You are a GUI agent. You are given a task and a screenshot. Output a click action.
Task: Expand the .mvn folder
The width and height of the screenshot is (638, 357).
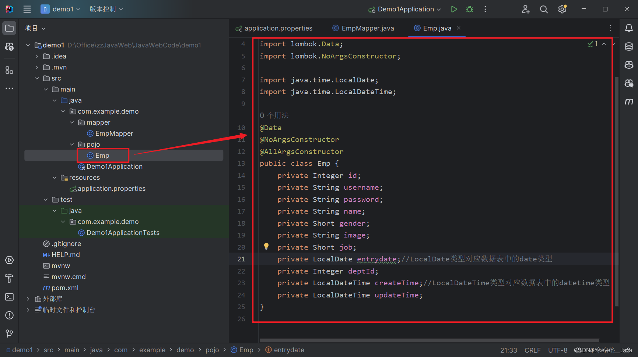tap(36, 67)
